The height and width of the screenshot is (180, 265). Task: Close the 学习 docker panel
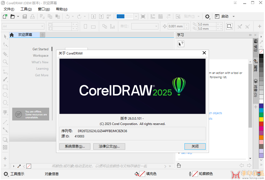click(255, 35)
